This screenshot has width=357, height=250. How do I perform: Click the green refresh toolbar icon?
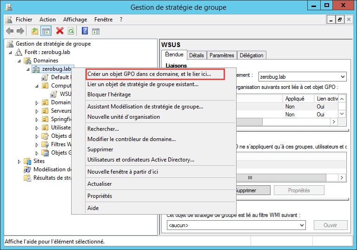pos(71,31)
